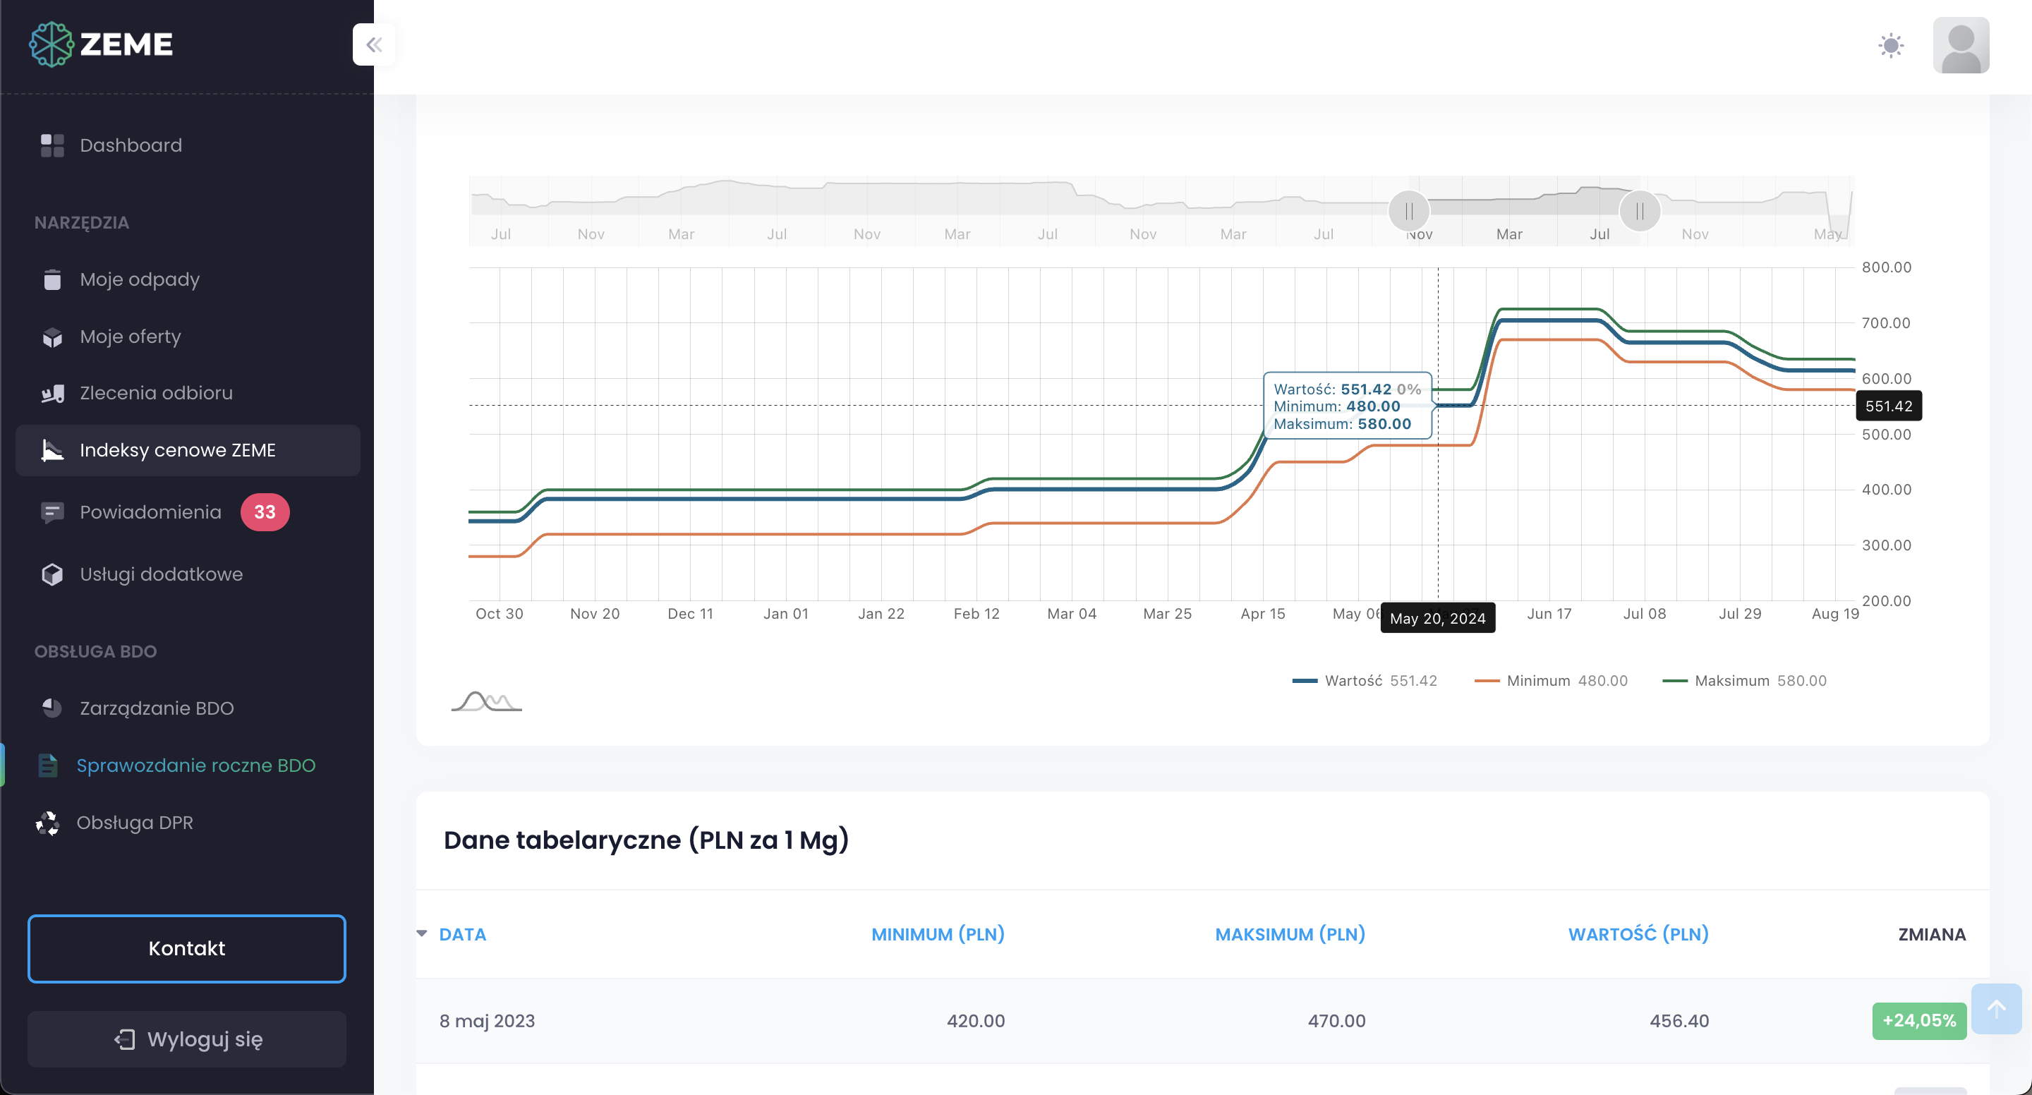The height and width of the screenshot is (1095, 2032).
Task: Toggle Wartość series in chart legend
Action: (1353, 681)
